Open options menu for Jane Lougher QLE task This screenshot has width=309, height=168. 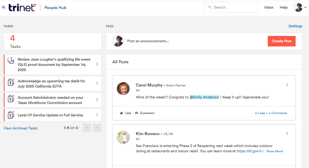click(97, 64)
